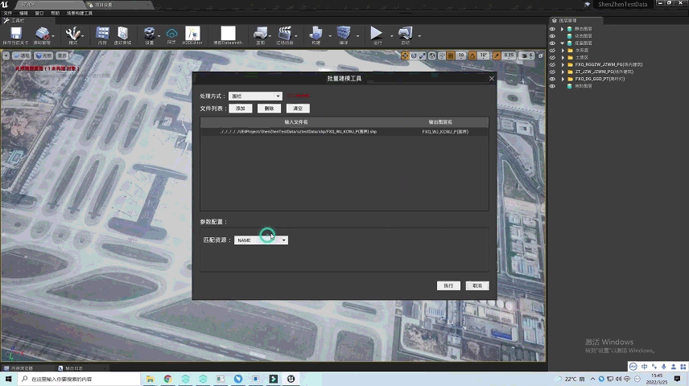Show the hidden FXQ_RGGZW_JZWM_PG layer
This screenshot has width=689, height=386.
click(x=552, y=64)
